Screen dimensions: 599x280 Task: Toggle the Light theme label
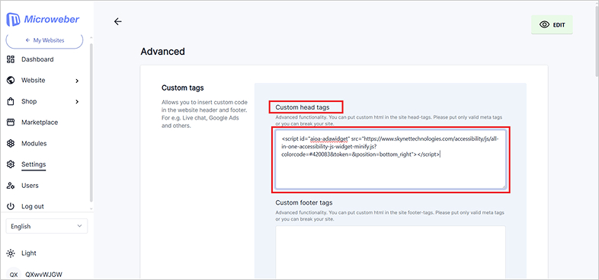pyautogui.click(x=29, y=253)
